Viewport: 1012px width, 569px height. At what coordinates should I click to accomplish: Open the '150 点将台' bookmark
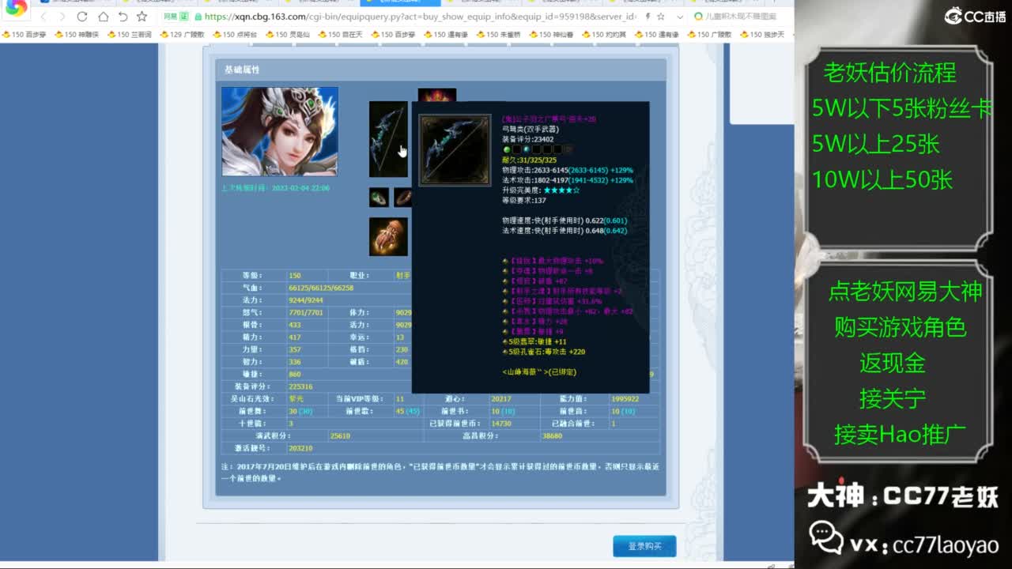coord(235,35)
